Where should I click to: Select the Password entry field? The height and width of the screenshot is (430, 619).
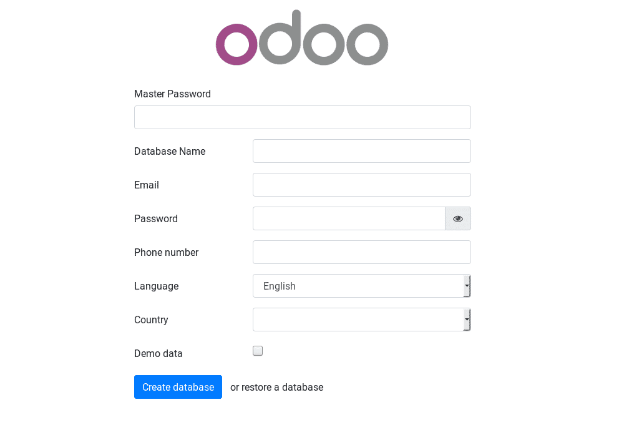point(349,218)
